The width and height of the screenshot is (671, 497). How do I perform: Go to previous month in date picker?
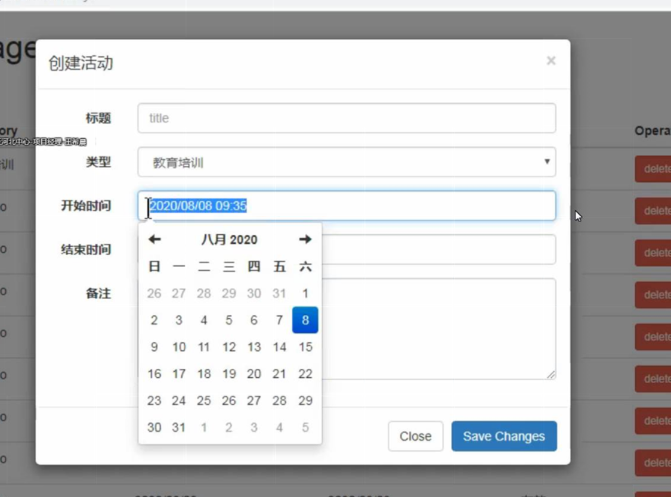(154, 239)
